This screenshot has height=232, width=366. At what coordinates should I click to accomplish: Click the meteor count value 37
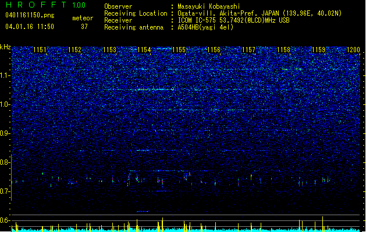coord(84,27)
